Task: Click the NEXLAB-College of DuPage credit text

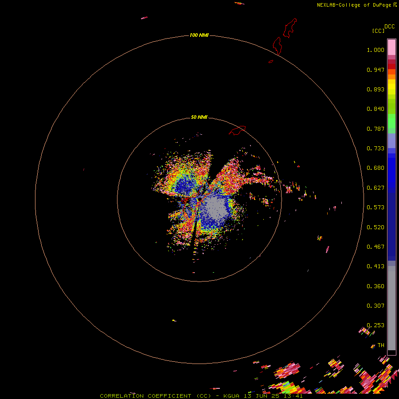Action: pyautogui.click(x=354, y=5)
